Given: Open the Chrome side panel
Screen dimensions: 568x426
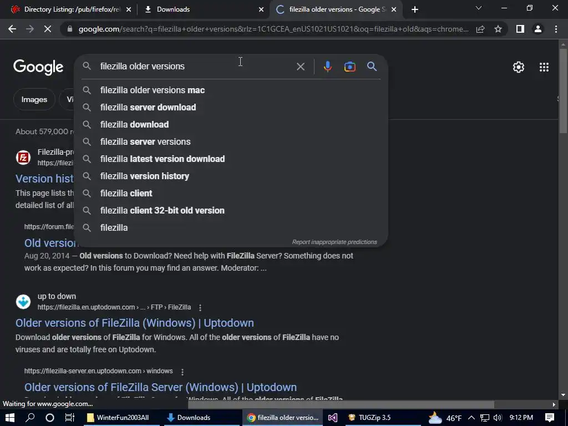Looking at the screenshot, I should pyautogui.click(x=520, y=29).
